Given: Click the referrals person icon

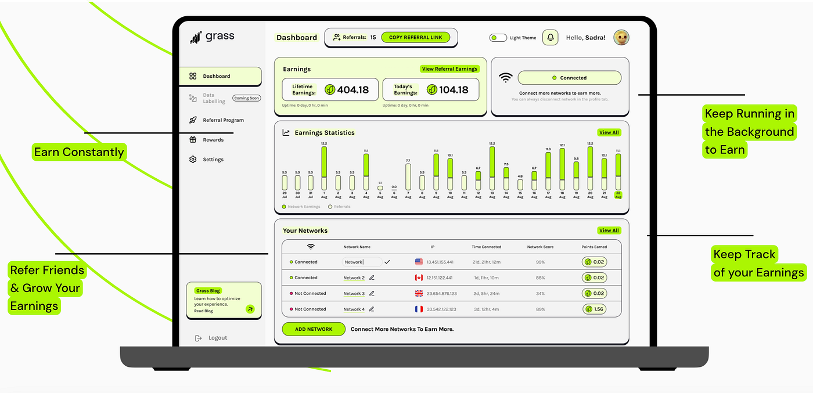Looking at the screenshot, I should click(x=336, y=37).
